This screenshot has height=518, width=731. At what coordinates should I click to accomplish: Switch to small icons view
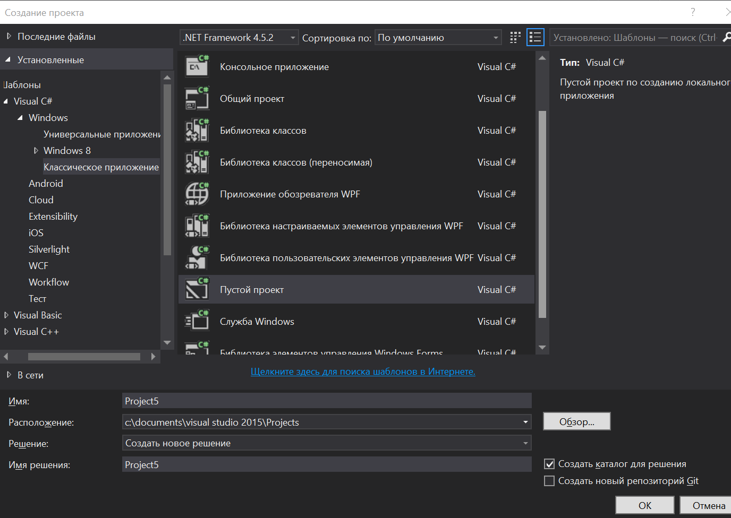coord(515,37)
